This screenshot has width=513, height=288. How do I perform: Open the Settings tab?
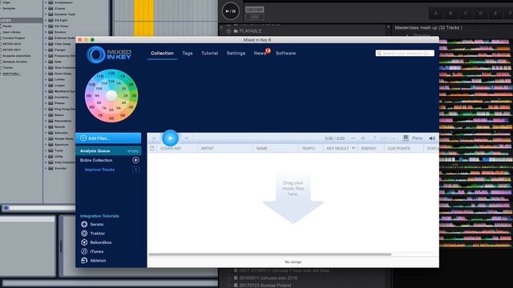236,53
